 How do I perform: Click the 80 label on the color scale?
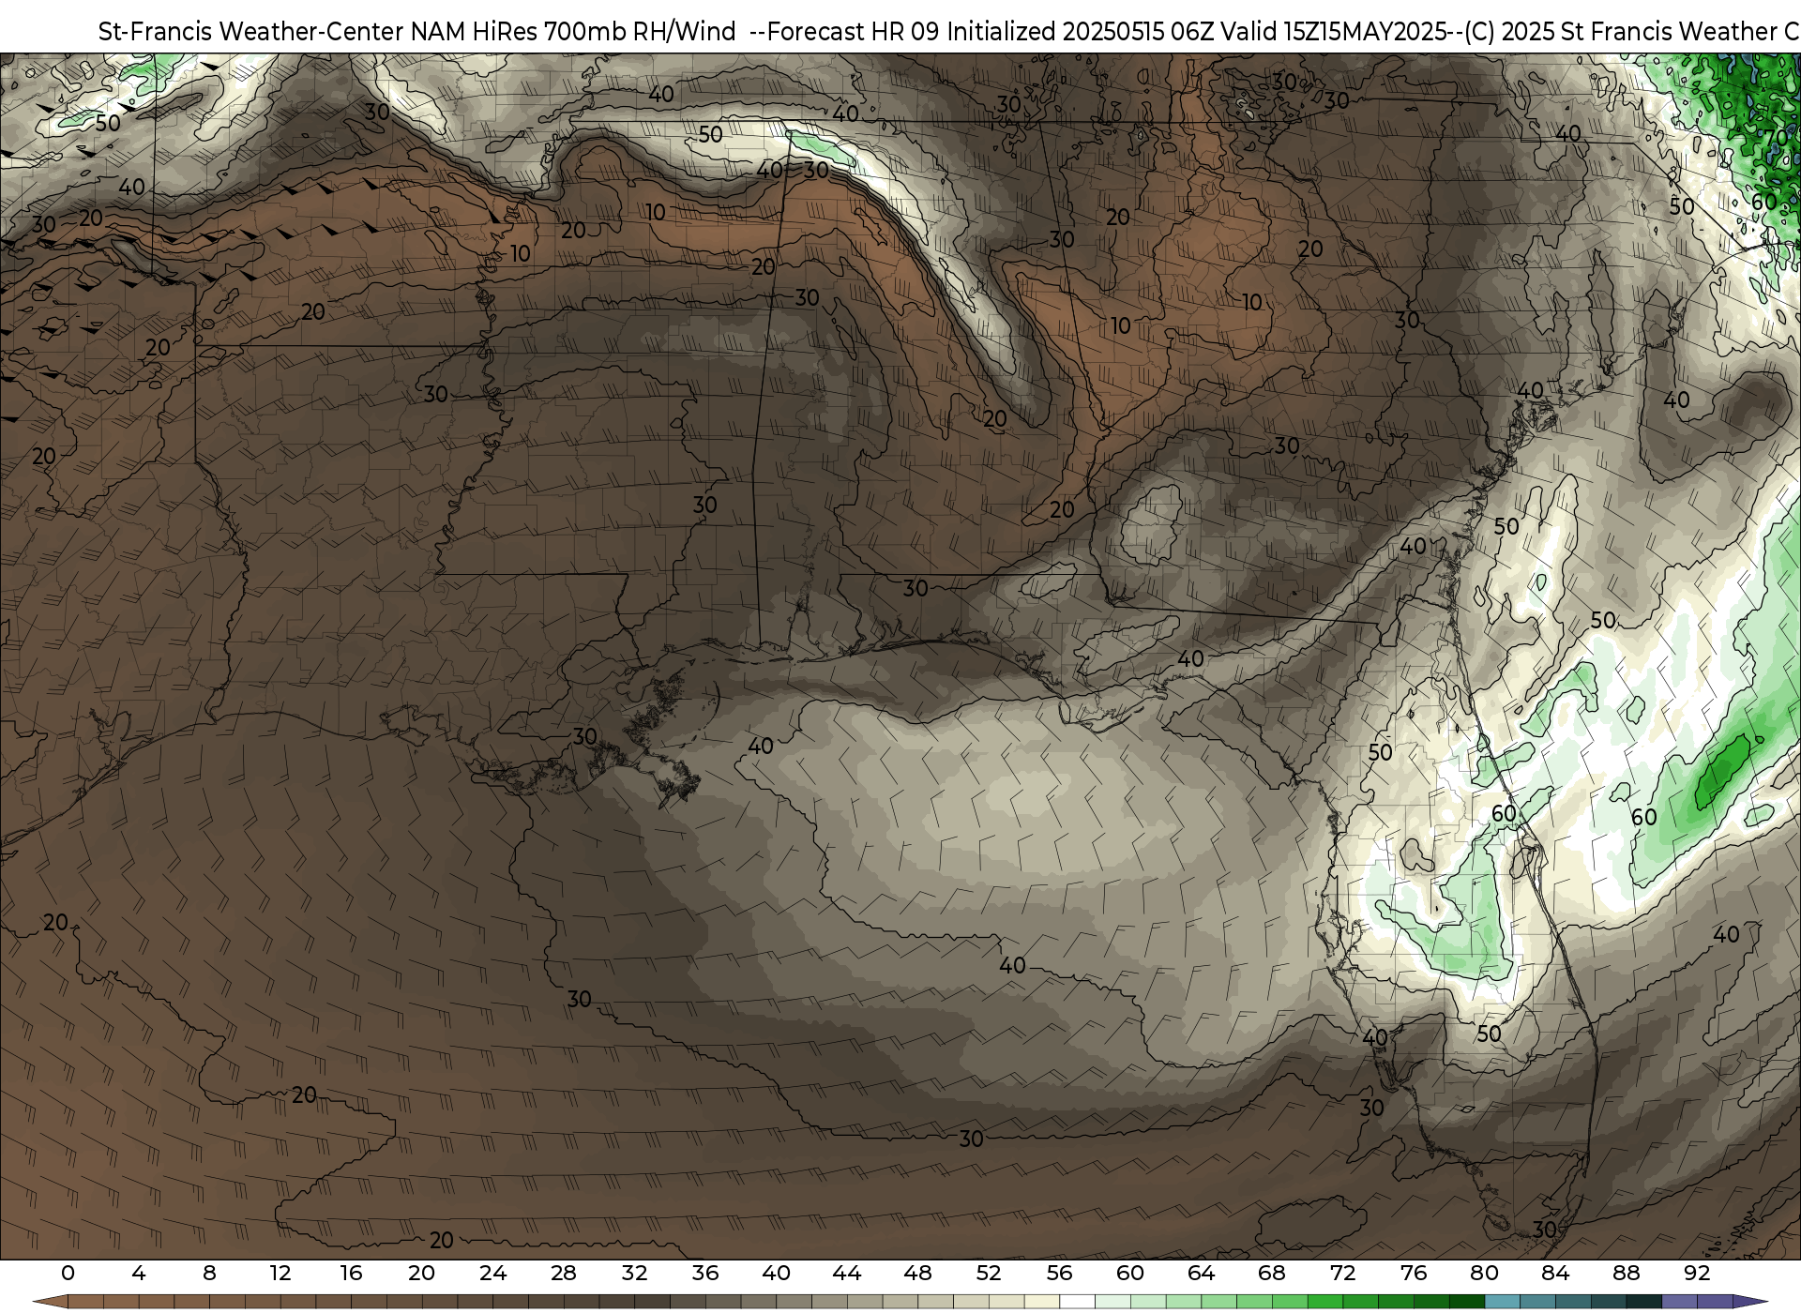click(1484, 1273)
